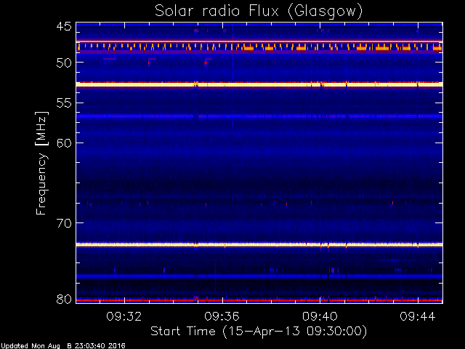Click the light blue band near 77 MHz
The image size is (465, 349).
(259, 276)
